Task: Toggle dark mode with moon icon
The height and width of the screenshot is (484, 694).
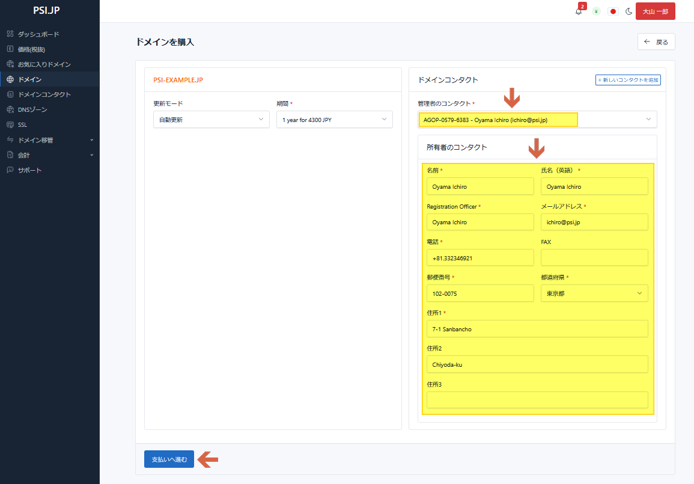Action: (x=629, y=11)
